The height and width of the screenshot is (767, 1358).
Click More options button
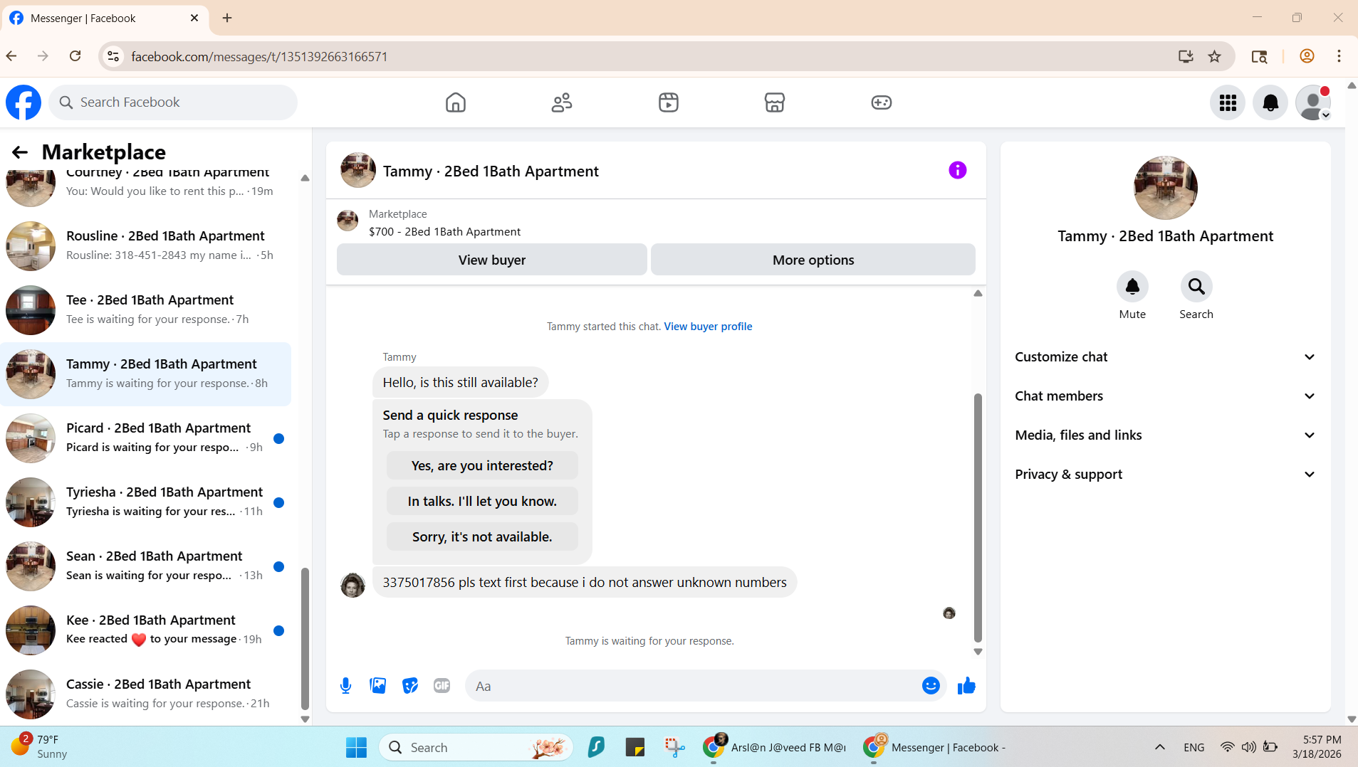tap(813, 260)
